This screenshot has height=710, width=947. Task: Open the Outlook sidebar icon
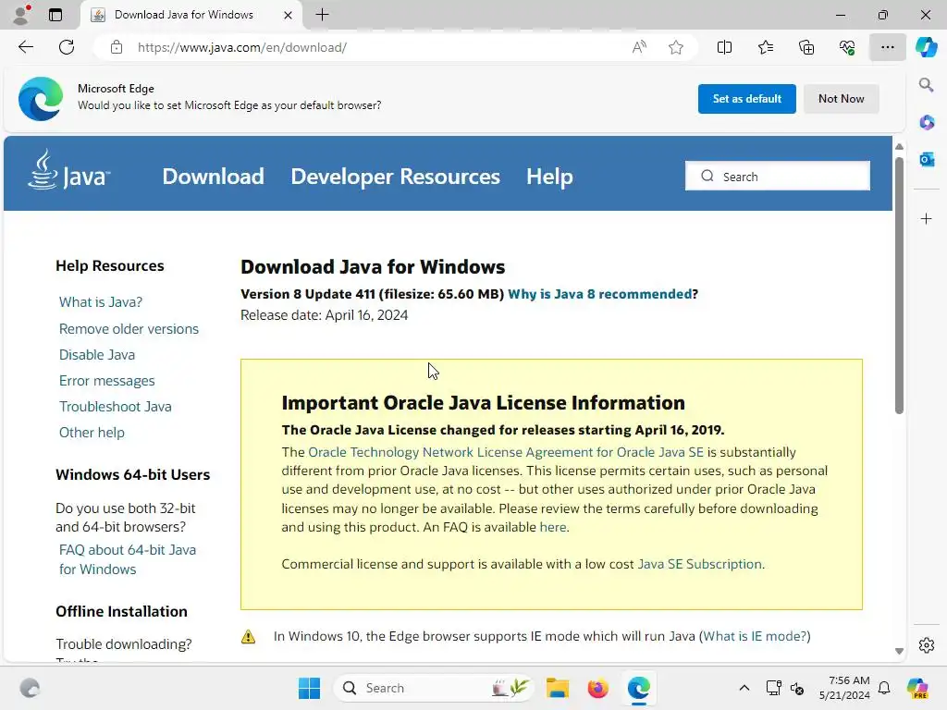coord(927,159)
